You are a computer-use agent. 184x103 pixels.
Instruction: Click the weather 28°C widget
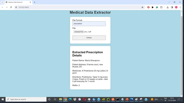pos(155,99)
